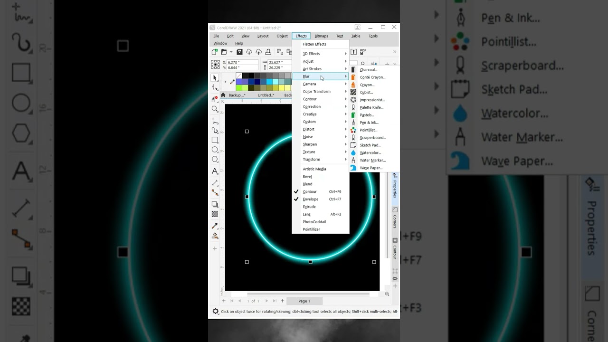Pick the bright cyan palette swatch
This screenshot has width=608, height=342.
(x=270, y=82)
